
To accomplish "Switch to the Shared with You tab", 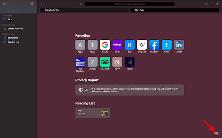I will click(84, 10).
